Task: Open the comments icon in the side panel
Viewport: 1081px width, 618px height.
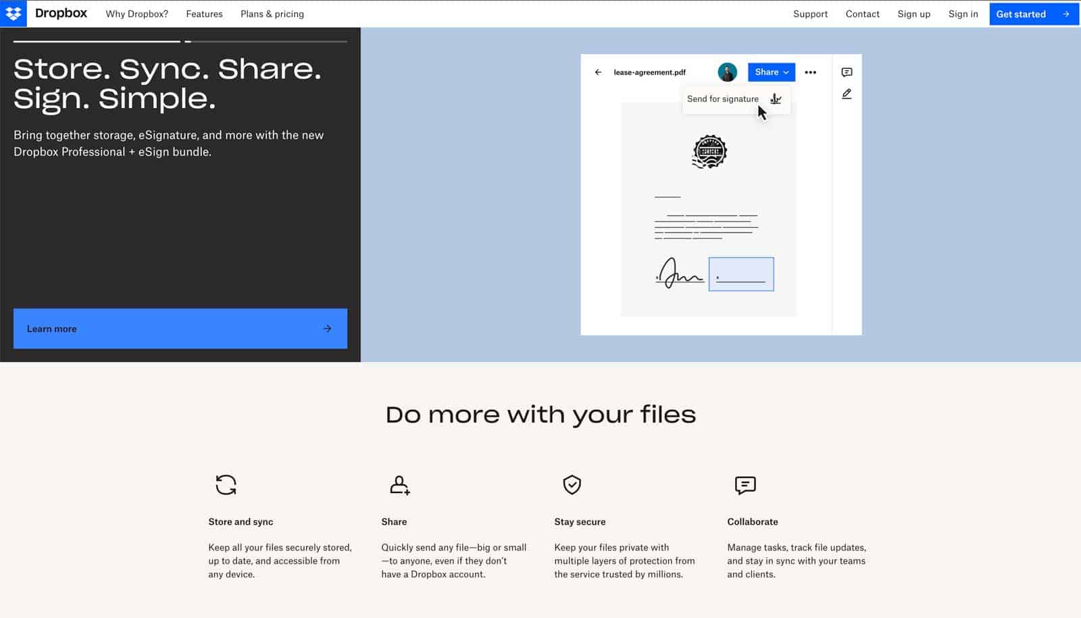Action: tap(847, 72)
